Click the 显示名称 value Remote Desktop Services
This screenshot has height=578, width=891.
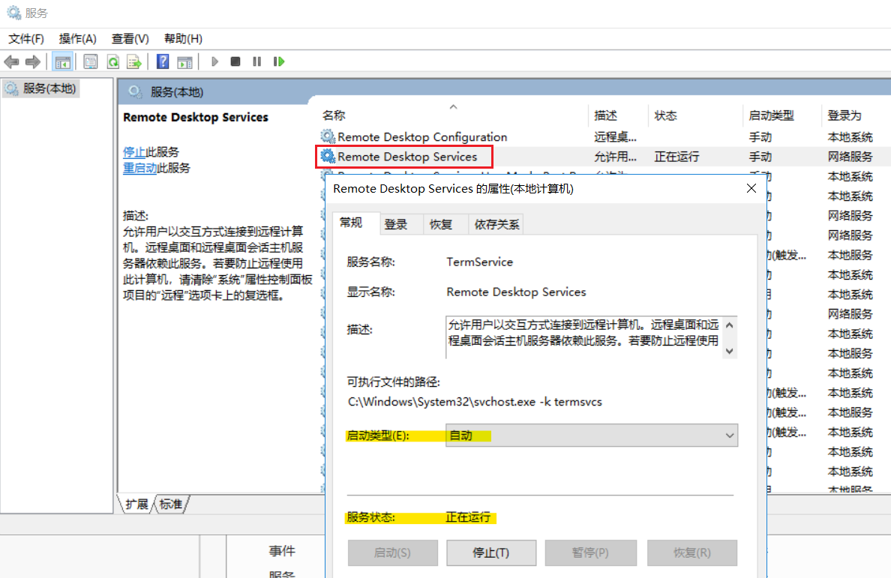(516, 292)
